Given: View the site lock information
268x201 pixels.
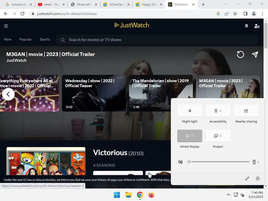Looking at the screenshot, I should (33, 14).
